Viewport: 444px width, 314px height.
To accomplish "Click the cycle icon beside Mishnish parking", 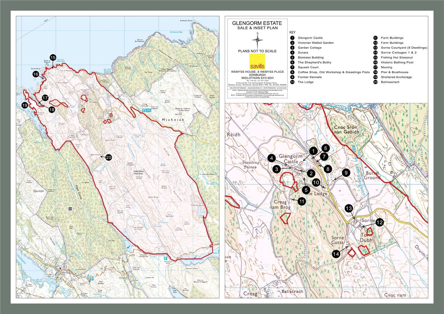I will tap(148, 110).
